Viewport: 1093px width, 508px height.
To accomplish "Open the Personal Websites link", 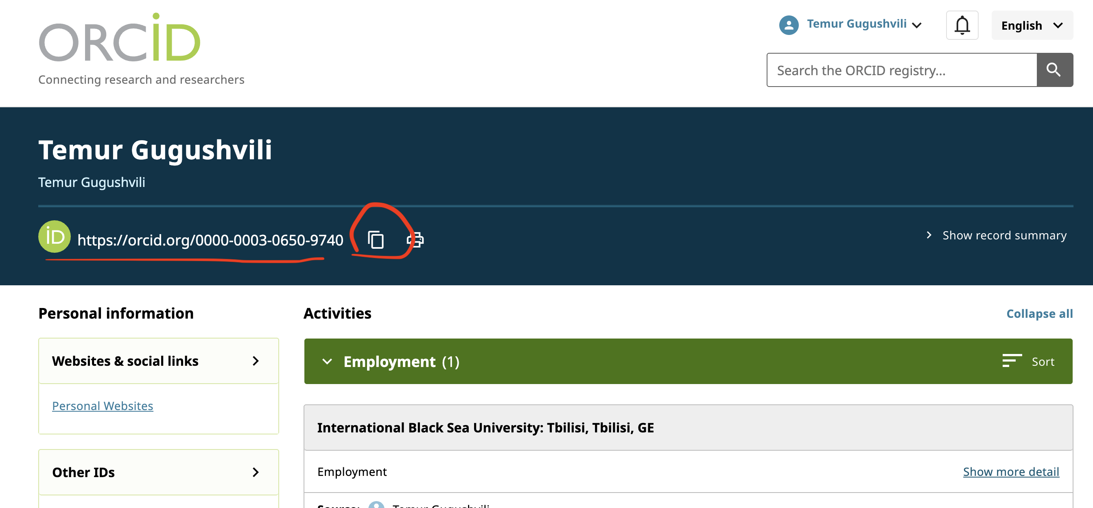I will 102,406.
